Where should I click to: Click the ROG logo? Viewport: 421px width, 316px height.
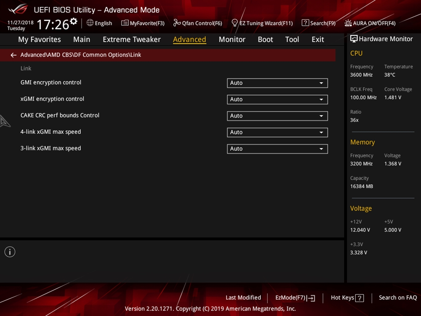[x=18, y=9]
